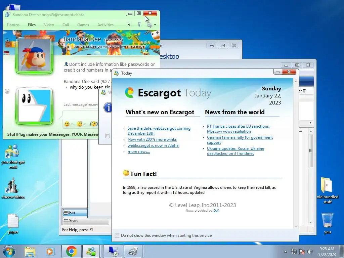
Task: Open the 'cheese titans' chess shortcut
Action: pos(13,189)
